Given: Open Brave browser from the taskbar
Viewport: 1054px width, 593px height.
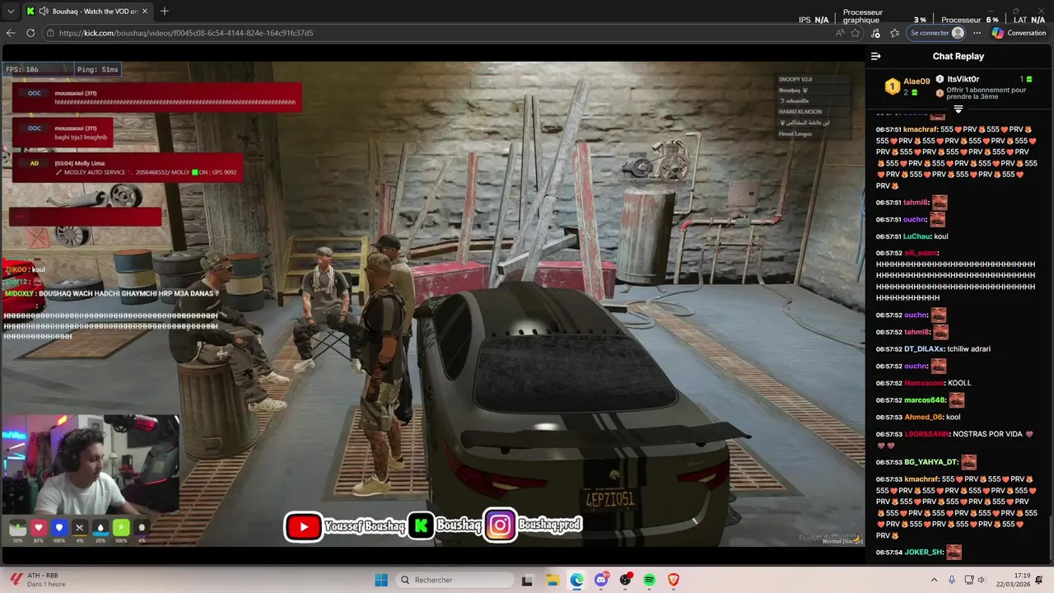Looking at the screenshot, I should [x=674, y=580].
